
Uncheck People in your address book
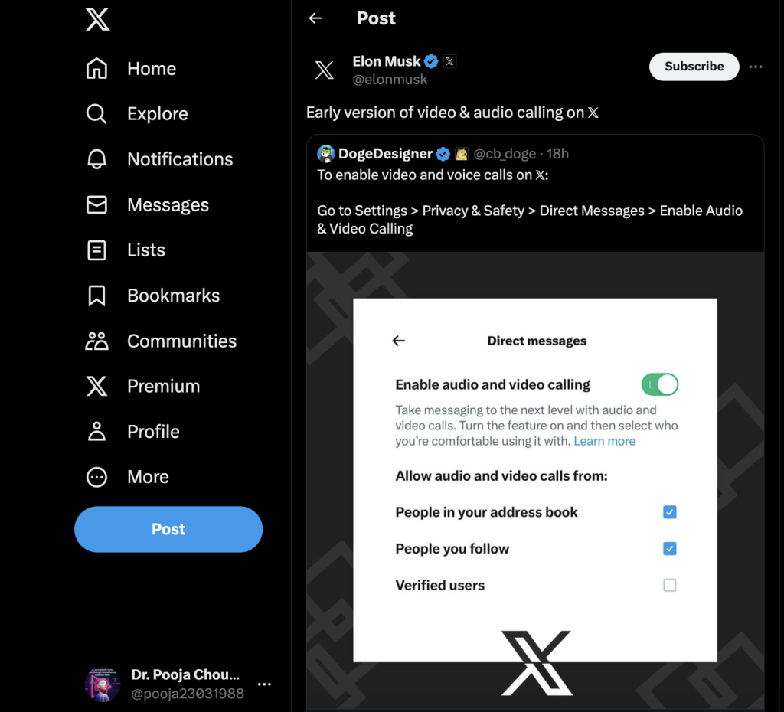669,512
